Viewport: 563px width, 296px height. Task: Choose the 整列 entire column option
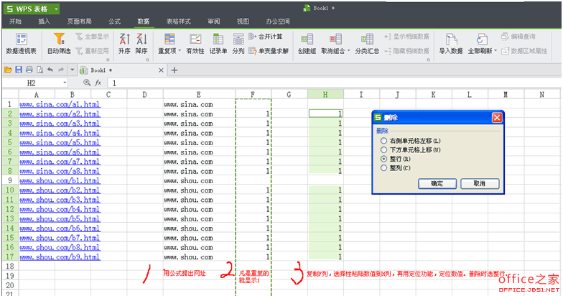(383, 167)
